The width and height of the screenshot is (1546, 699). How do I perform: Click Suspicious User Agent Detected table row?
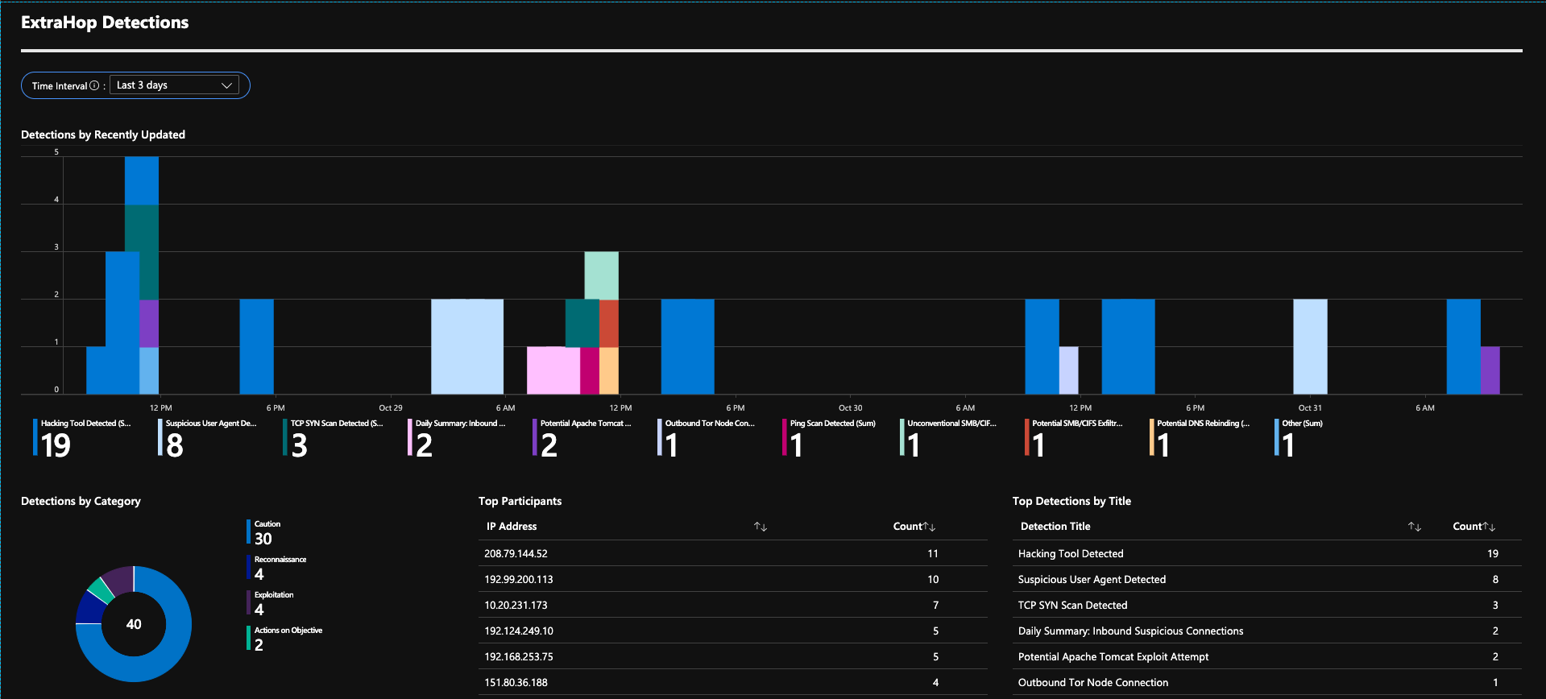pyautogui.click(x=1267, y=579)
